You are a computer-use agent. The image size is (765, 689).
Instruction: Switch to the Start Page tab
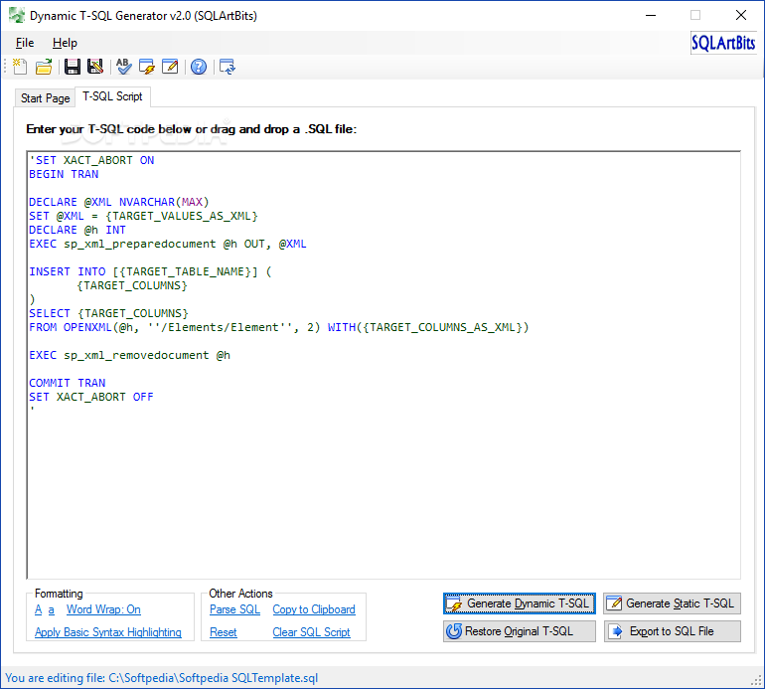(45, 98)
